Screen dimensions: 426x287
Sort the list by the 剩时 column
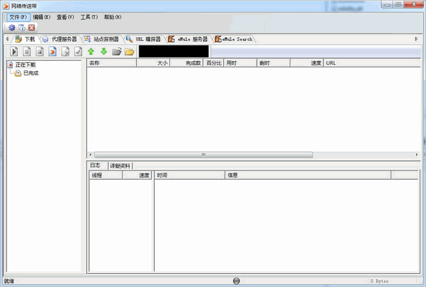coord(273,63)
